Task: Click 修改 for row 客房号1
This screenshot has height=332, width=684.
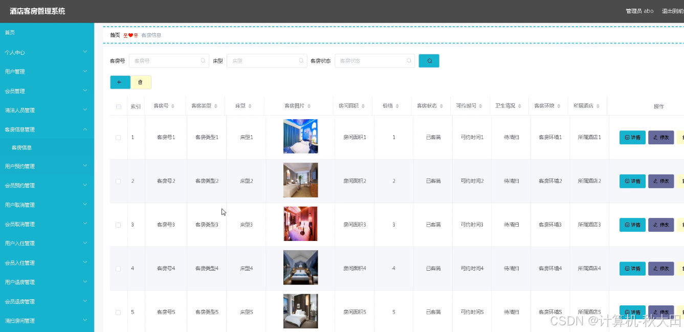Action: (661, 138)
